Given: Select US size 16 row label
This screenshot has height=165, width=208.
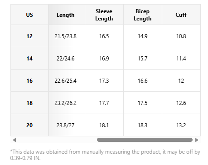Looking at the screenshot, I should coord(29,80).
